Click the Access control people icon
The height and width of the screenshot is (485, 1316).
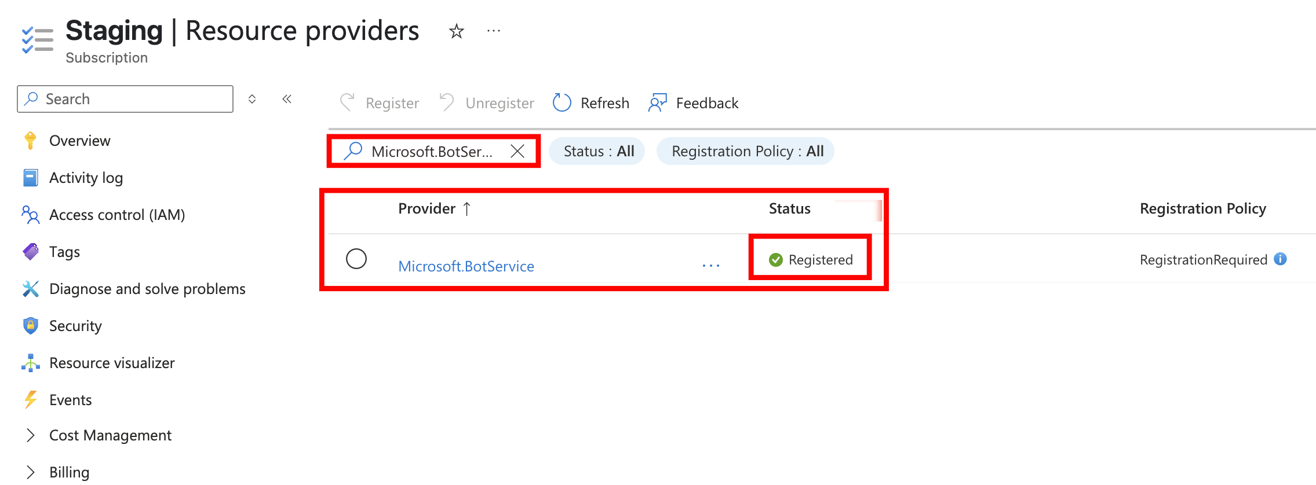(30, 215)
